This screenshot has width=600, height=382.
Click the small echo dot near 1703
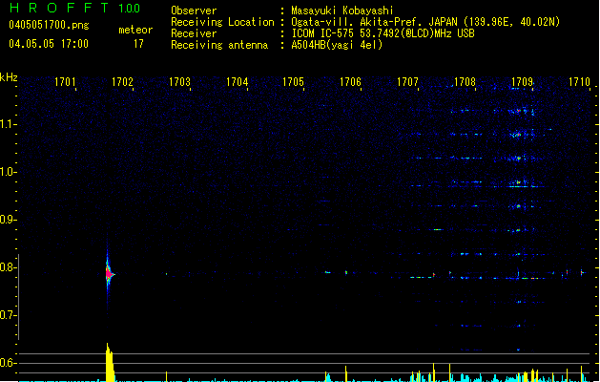pyautogui.click(x=166, y=273)
